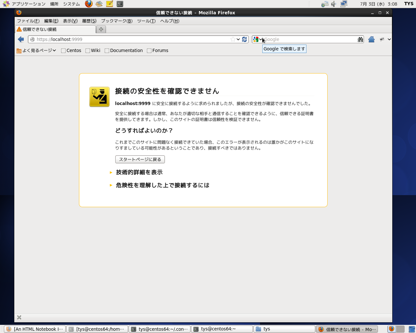The width and height of the screenshot is (416, 333).
Task: Open a new tab with plus button
Action: click(x=101, y=29)
